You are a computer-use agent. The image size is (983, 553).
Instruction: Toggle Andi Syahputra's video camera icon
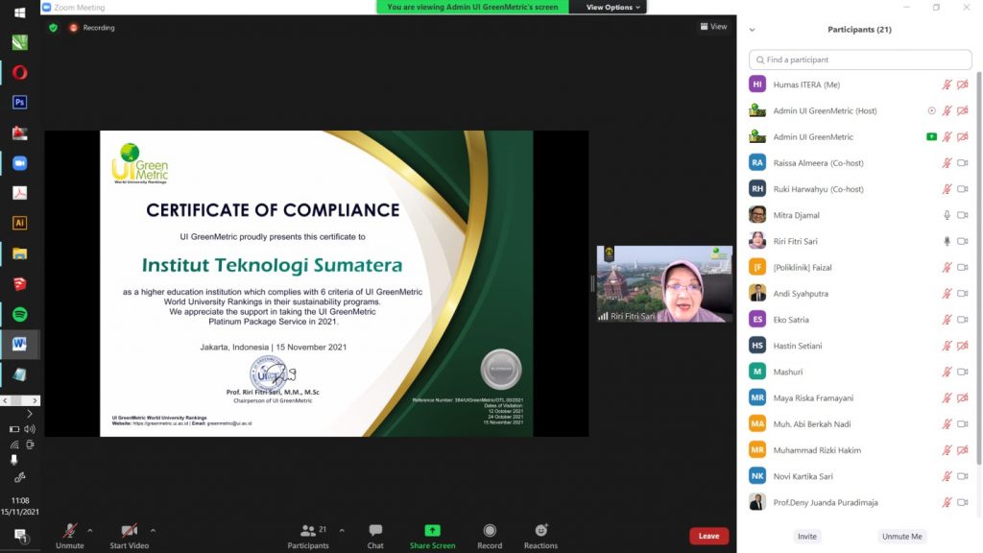[963, 294]
